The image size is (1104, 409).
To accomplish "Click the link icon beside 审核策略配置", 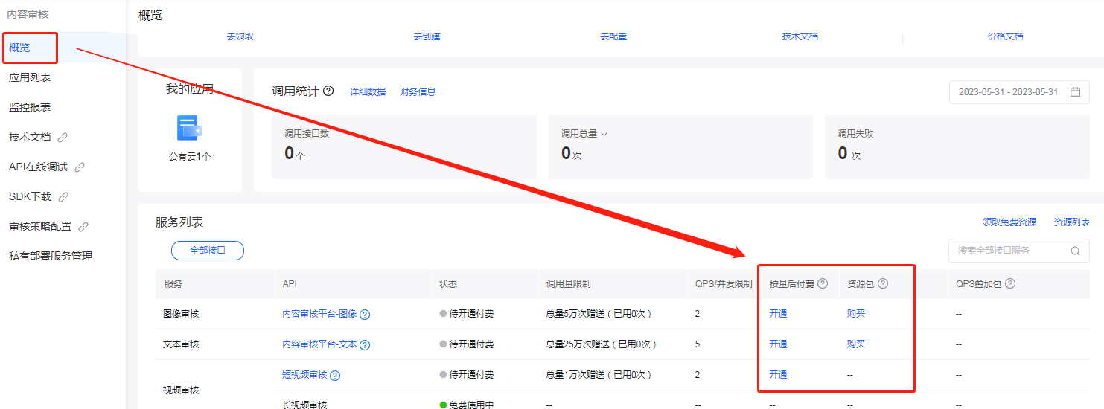I will coord(83,226).
